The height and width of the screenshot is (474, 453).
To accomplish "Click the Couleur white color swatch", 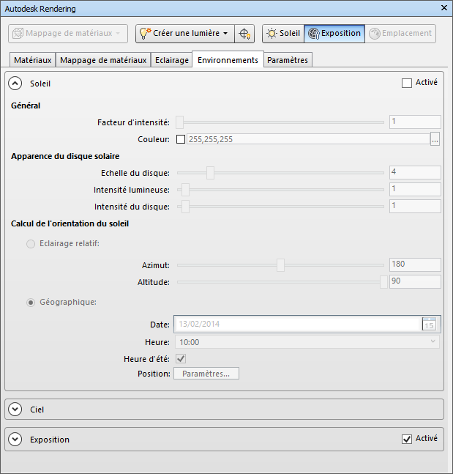I will [181, 139].
